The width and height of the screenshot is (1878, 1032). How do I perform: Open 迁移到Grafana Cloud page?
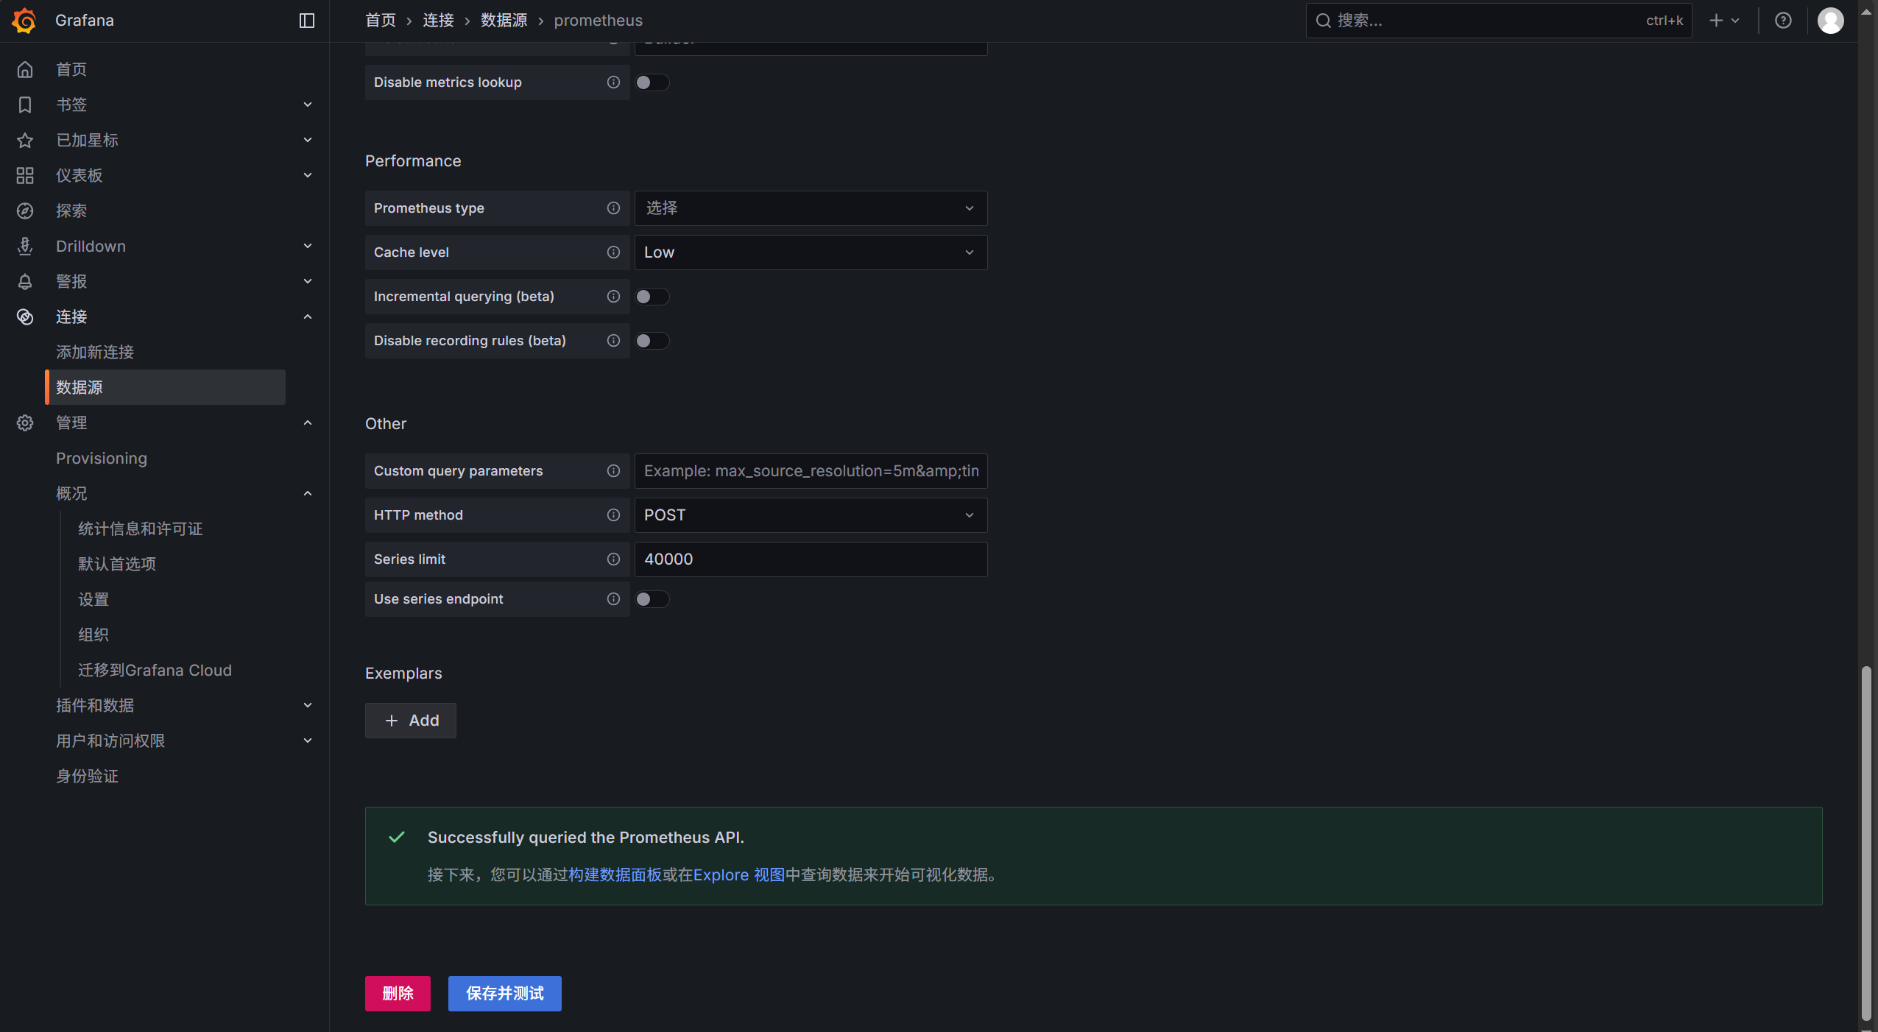tap(155, 670)
